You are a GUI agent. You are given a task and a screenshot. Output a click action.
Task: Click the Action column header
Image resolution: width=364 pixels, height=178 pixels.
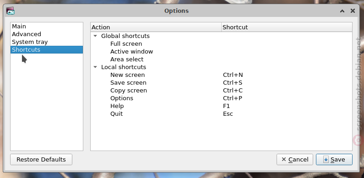point(156,27)
